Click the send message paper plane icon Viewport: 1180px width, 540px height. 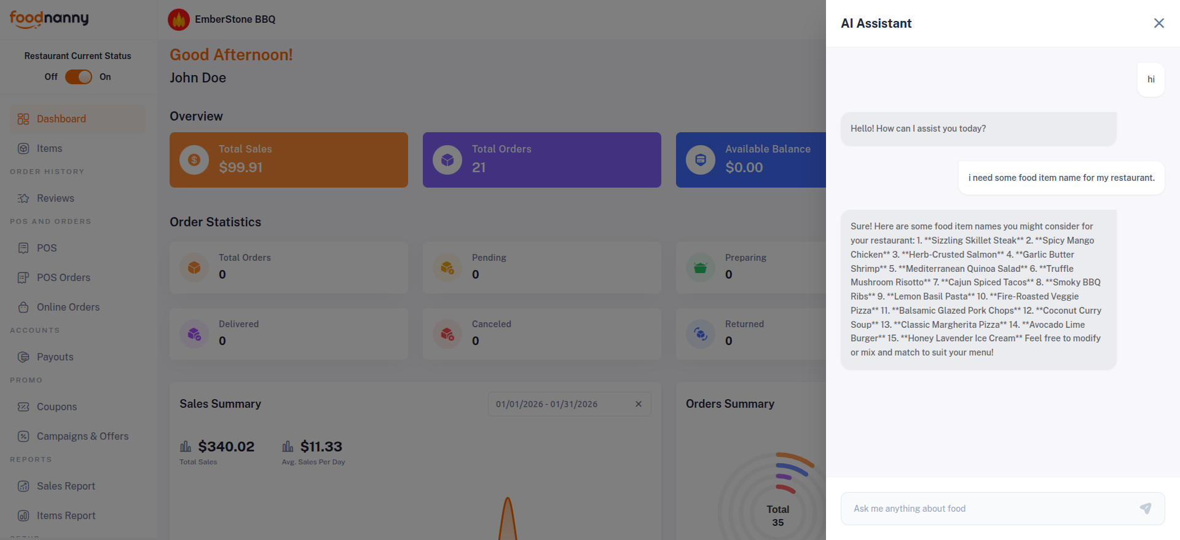pyautogui.click(x=1145, y=509)
